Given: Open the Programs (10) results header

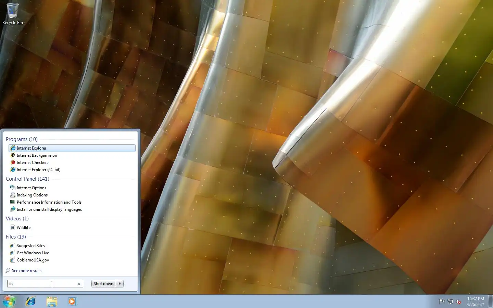Looking at the screenshot, I should pos(22,139).
